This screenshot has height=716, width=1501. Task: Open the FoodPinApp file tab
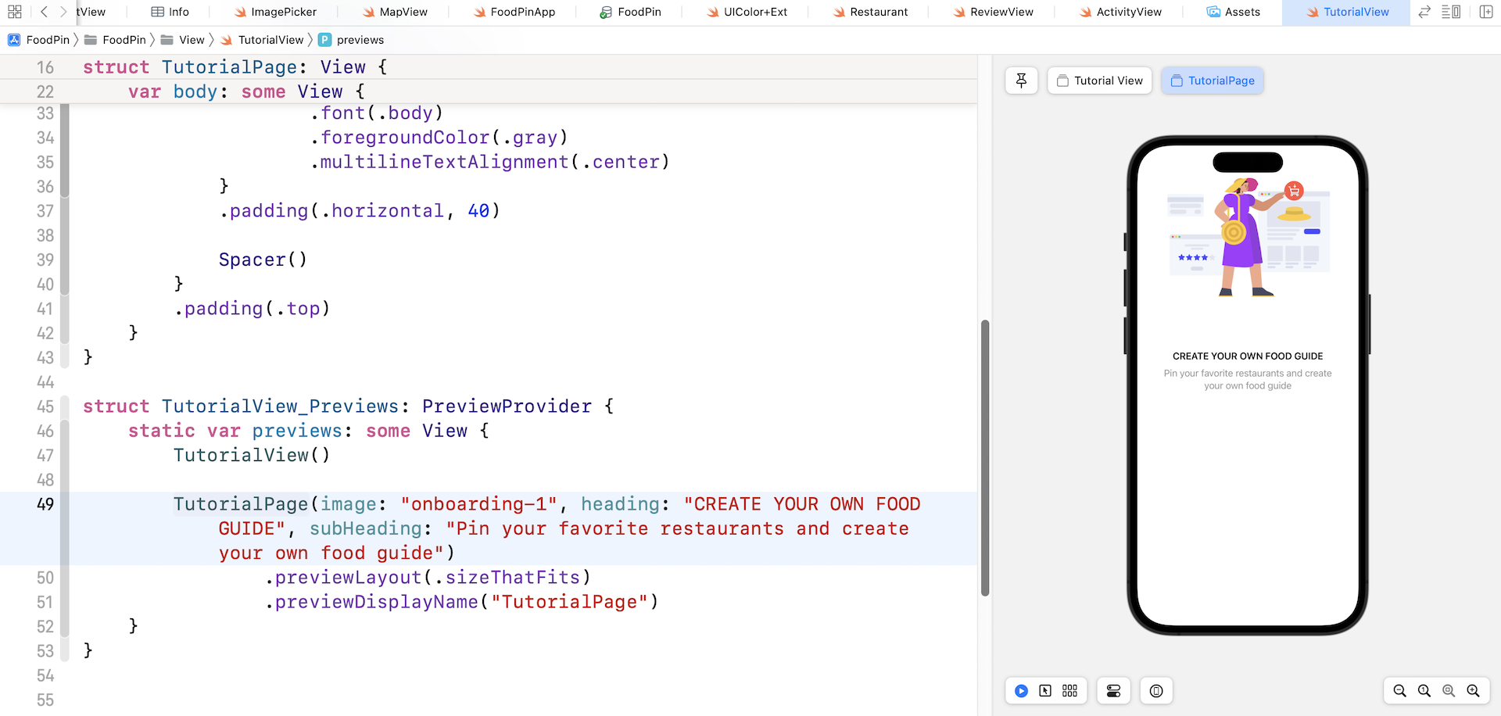(x=514, y=12)
